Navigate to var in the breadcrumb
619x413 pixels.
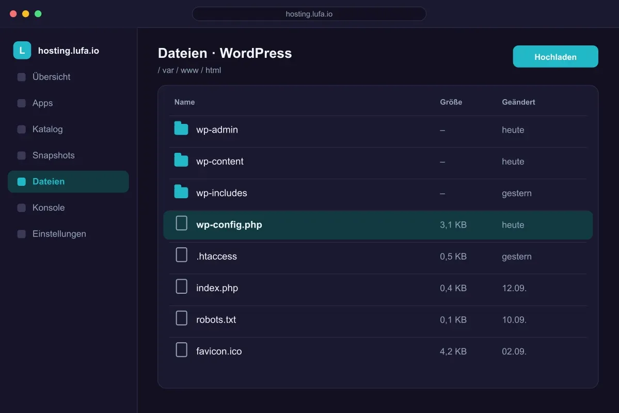(x=168, y=70)
